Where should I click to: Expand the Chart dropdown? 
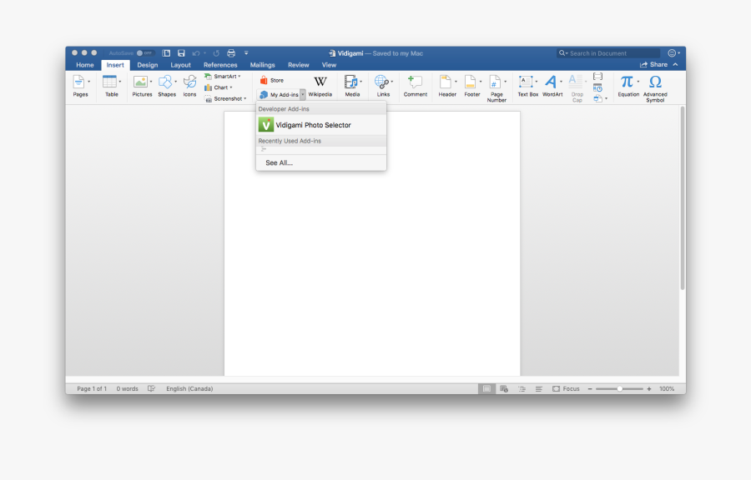pos(221,87)
